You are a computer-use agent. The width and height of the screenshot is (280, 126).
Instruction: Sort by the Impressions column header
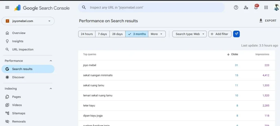[x=262, y=54]
